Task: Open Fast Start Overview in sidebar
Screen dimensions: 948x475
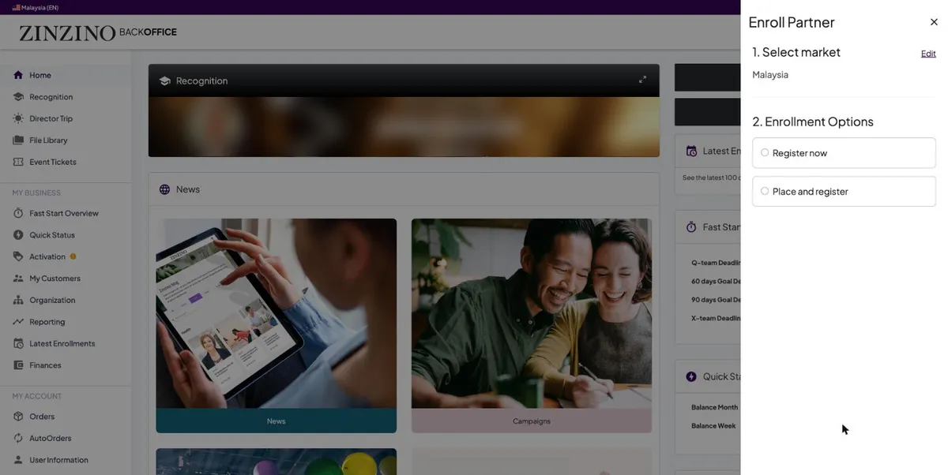Action: [x=64, y=213]
